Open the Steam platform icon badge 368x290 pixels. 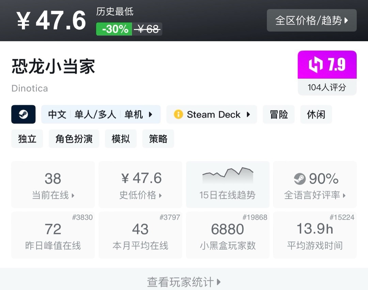24,114
